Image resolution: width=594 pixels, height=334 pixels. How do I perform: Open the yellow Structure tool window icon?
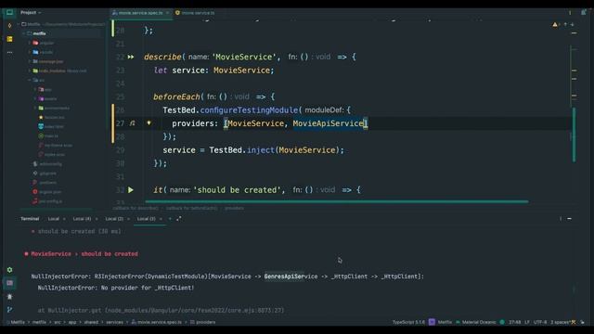click(9, 39)
